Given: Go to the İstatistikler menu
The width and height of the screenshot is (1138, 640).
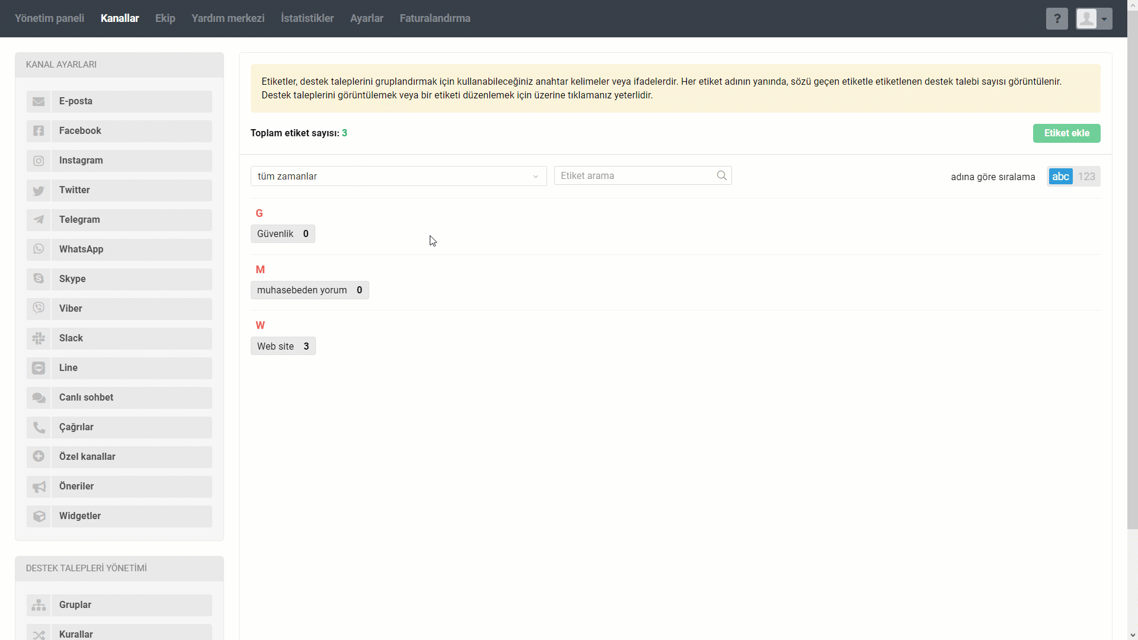Looking at the screenshot, I should tap(307, 18).
